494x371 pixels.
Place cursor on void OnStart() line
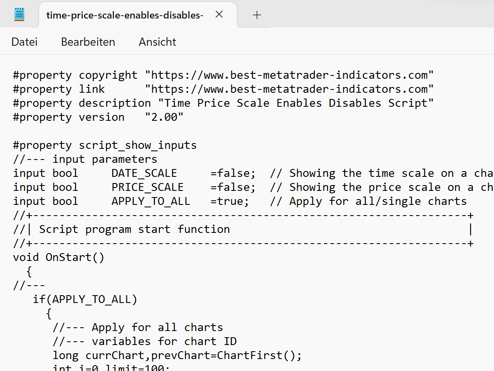58,258
